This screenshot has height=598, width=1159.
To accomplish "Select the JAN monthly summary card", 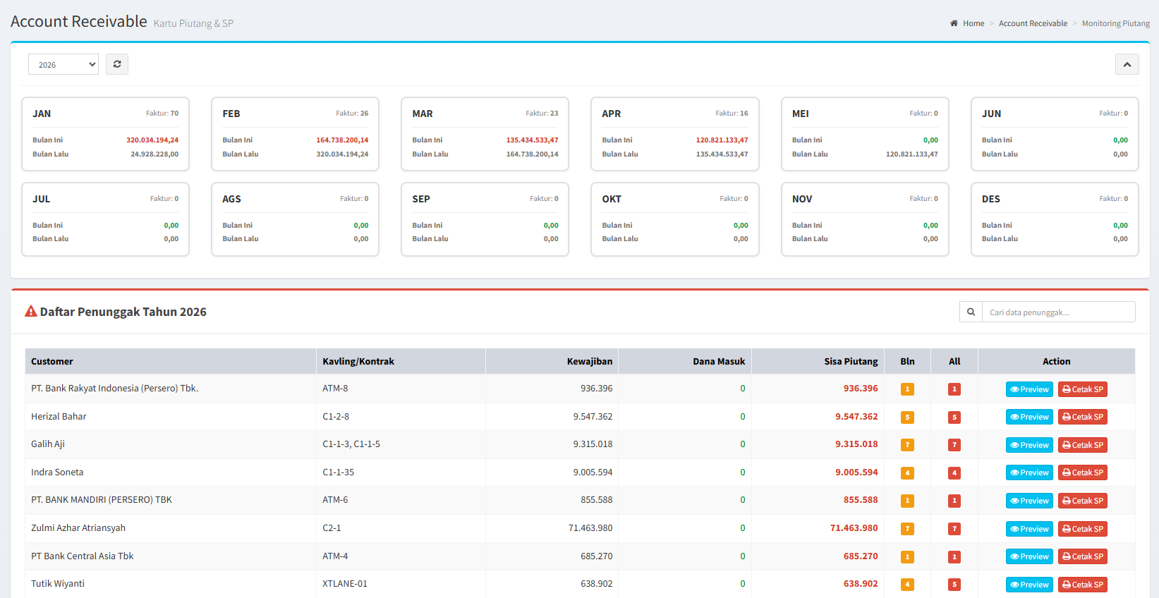I will coord(106,134).
